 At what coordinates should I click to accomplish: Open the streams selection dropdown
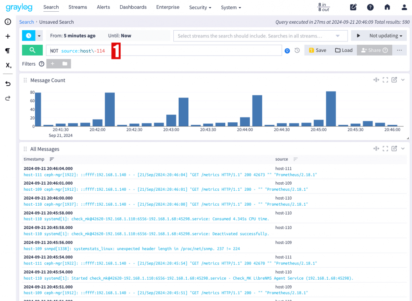tap(260, 36)
